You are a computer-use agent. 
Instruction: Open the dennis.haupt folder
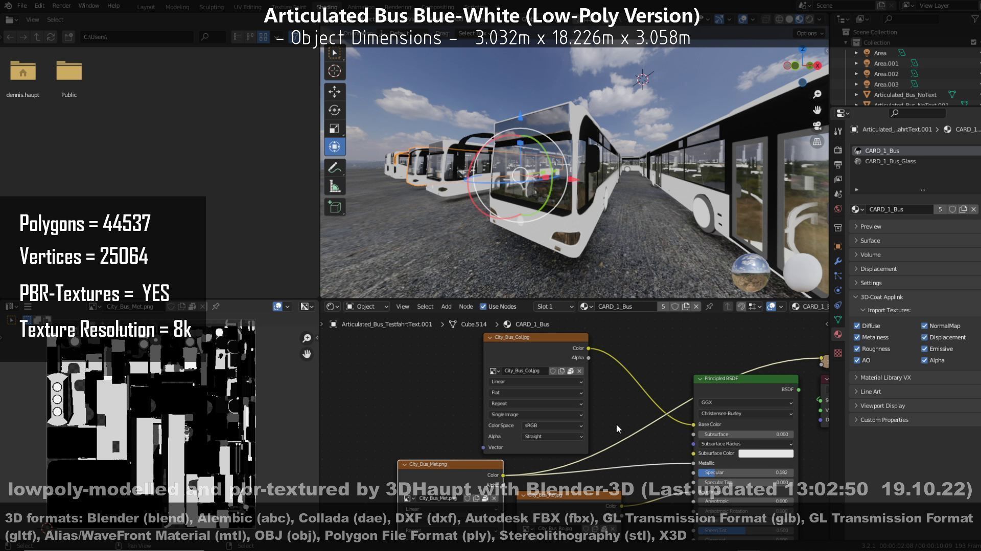pyautogui.click(x=22, y=79)
